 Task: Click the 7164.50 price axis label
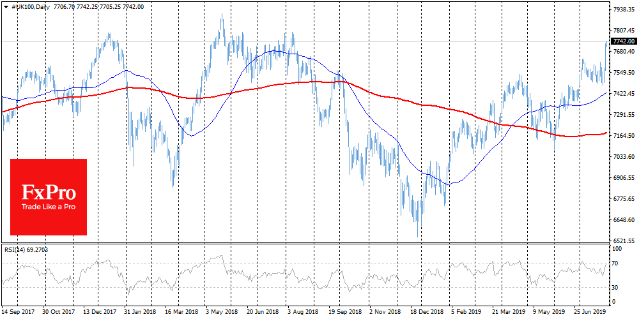tap(623, 136)
